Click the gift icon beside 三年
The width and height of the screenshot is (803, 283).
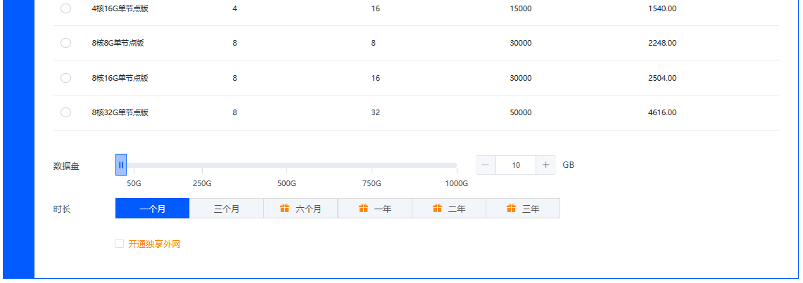coord(511,209)
